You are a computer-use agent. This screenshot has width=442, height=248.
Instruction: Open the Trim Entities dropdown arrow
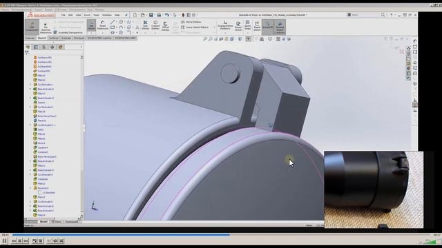(x=146, y=32)
